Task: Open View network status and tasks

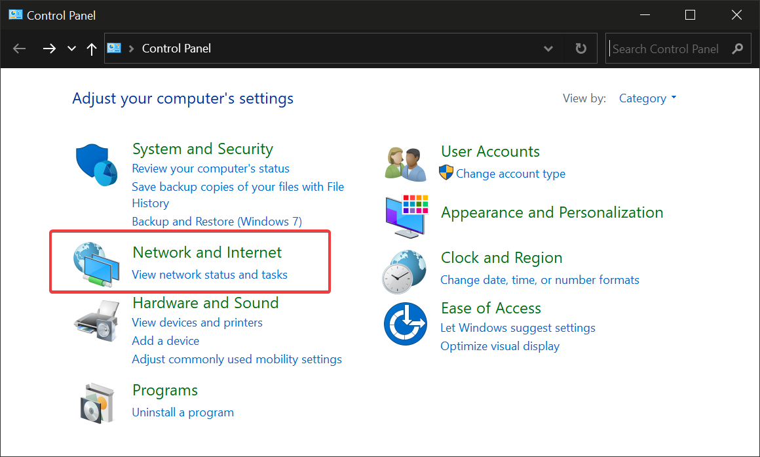Action: coord(210,275)
